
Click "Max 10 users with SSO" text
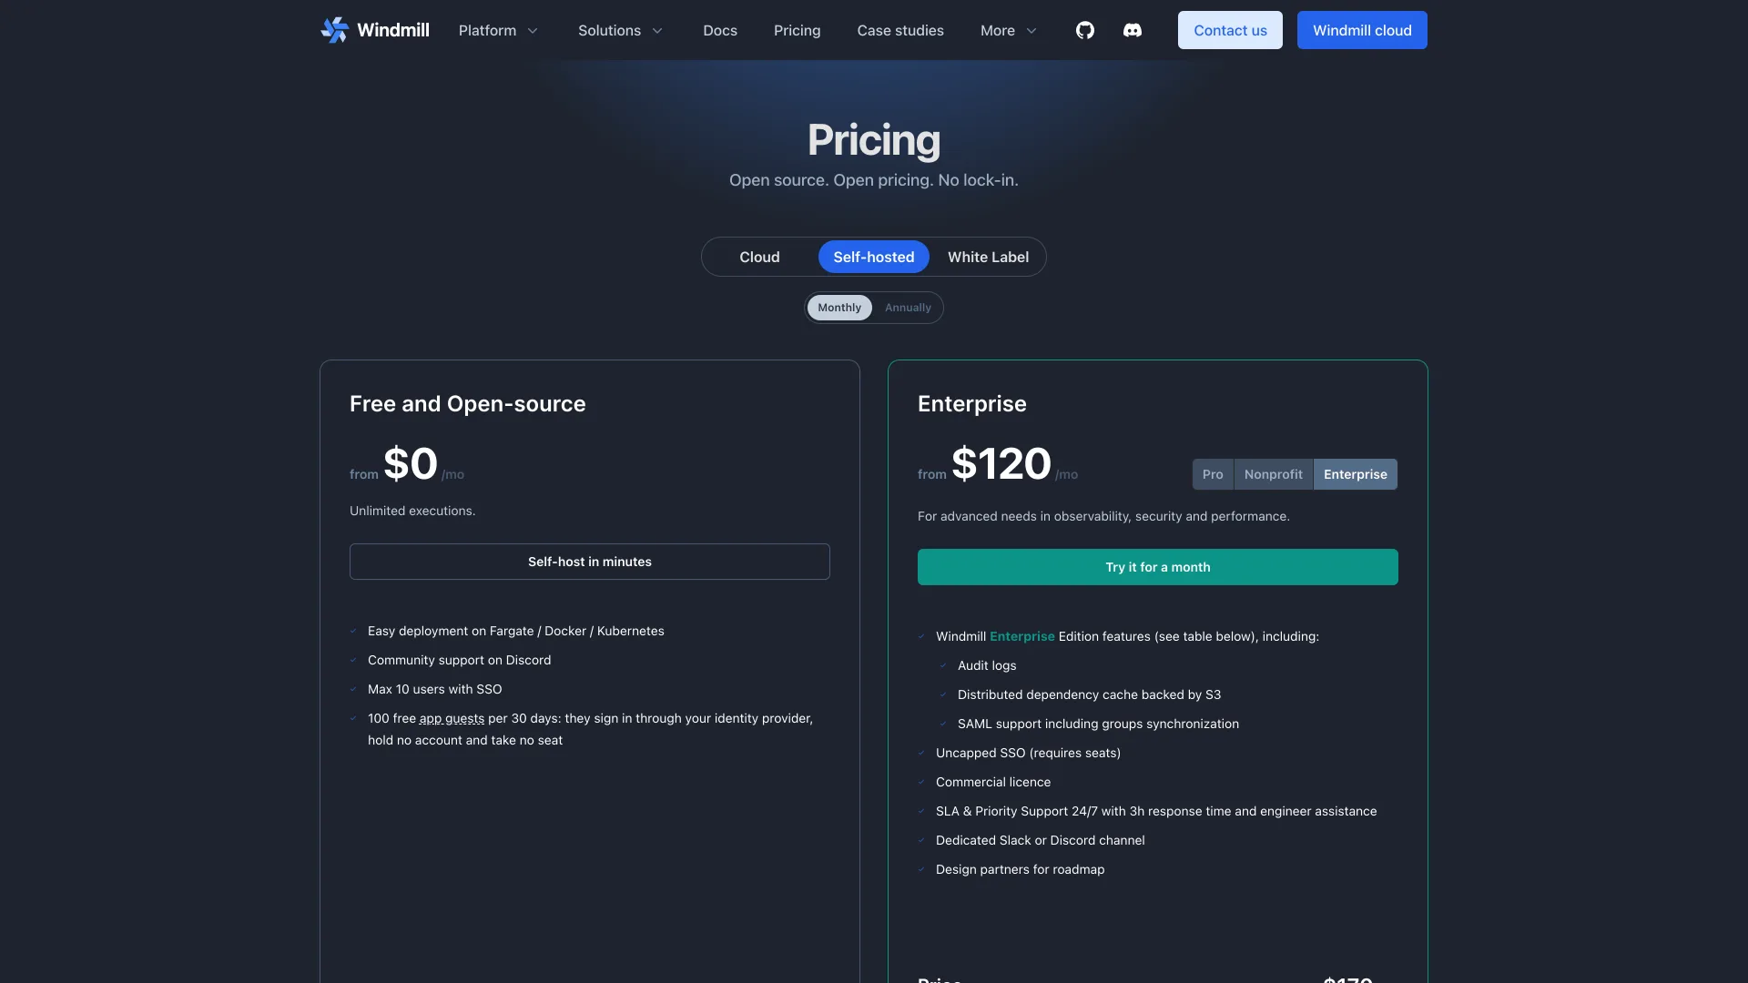coord(434,689)
